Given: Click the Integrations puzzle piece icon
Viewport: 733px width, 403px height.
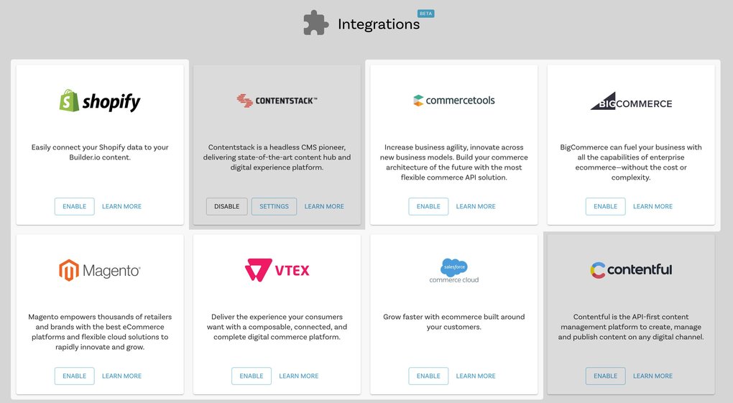Looking at the screenshot, I should click(x=316, y=23).
